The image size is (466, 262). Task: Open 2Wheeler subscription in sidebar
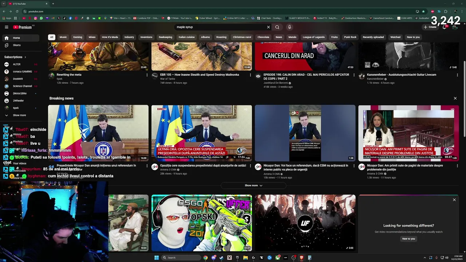click(20, 101)
